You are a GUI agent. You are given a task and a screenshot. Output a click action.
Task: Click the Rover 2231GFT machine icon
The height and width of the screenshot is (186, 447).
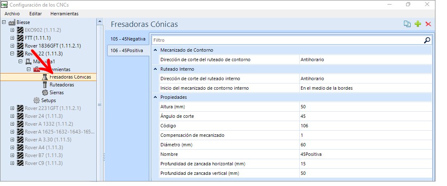pyautogui.click(x=20, y=108)
